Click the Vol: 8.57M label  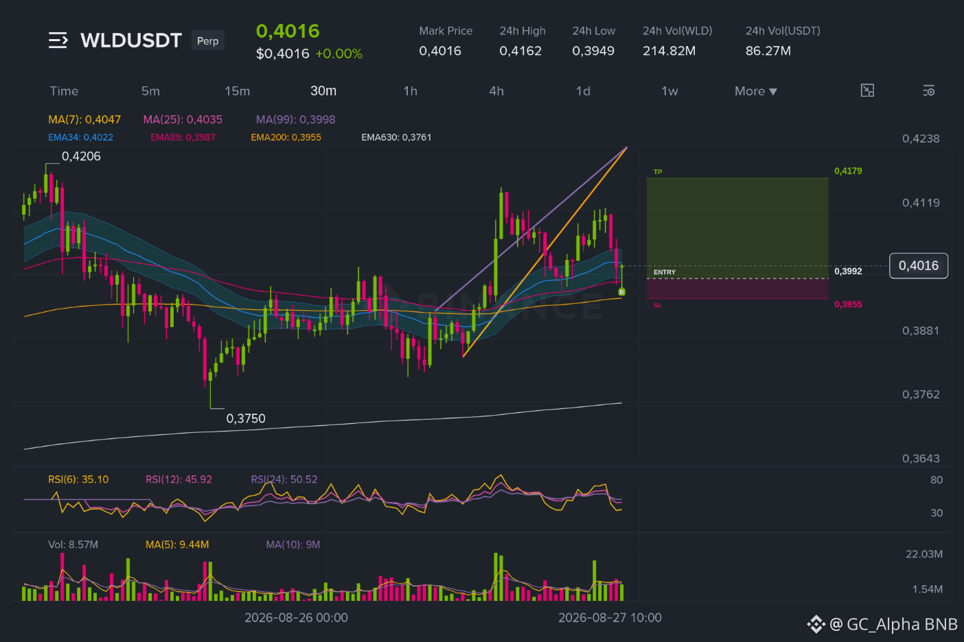click(x=73, y=545)
